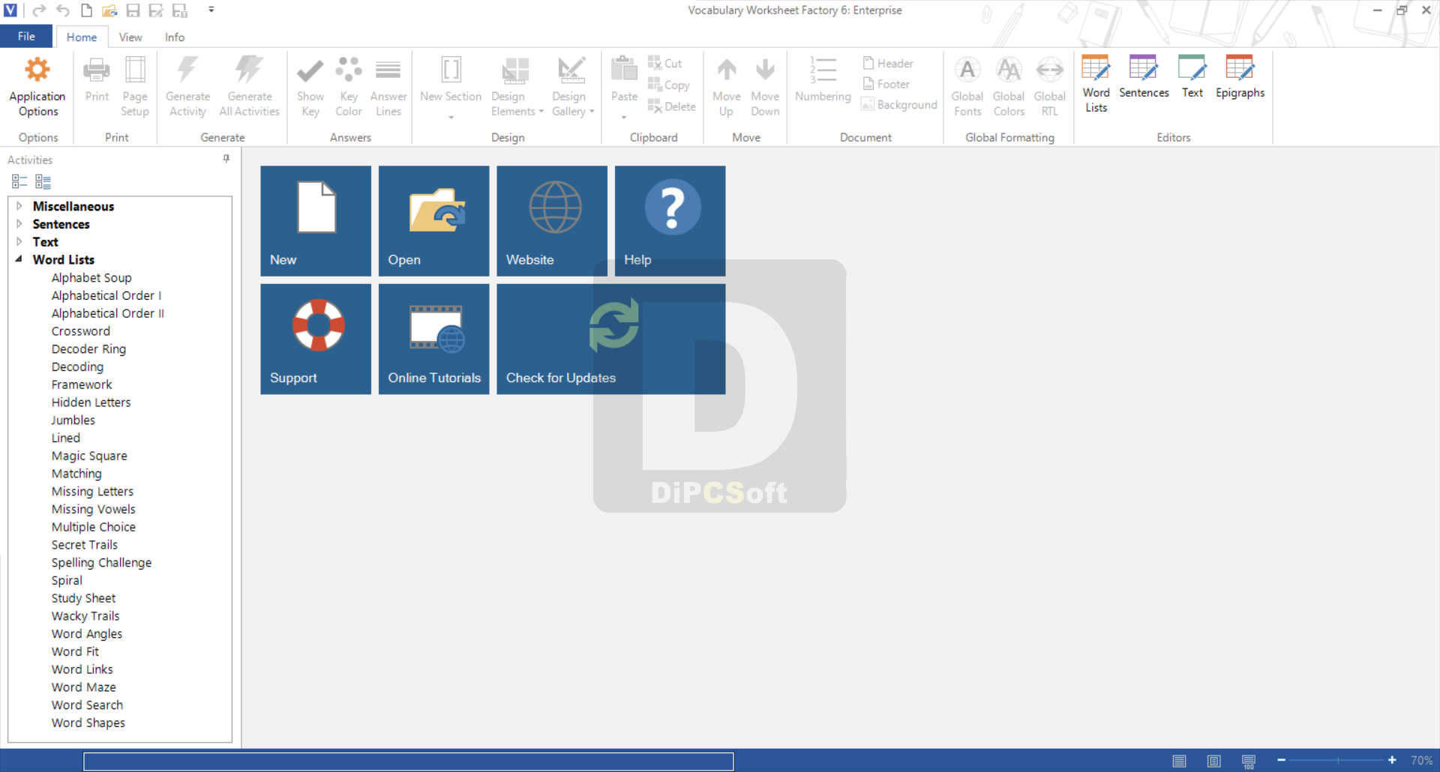This screenshot has width=1440, height=772.
Task: Click Cut in Clipboard group
Action: click(664, 64)
